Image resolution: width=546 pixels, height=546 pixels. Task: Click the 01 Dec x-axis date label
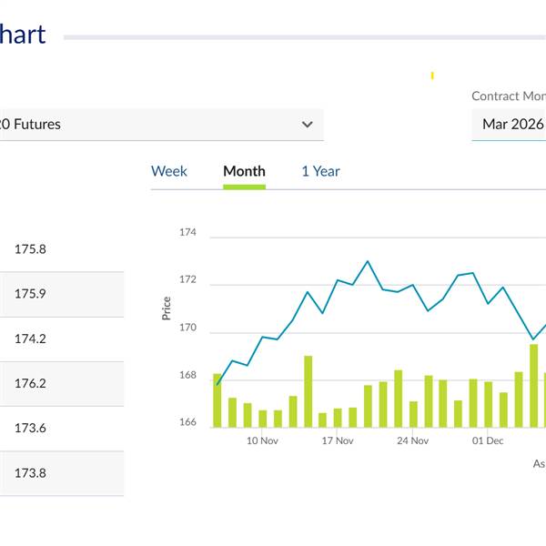[x=488, y=441]
